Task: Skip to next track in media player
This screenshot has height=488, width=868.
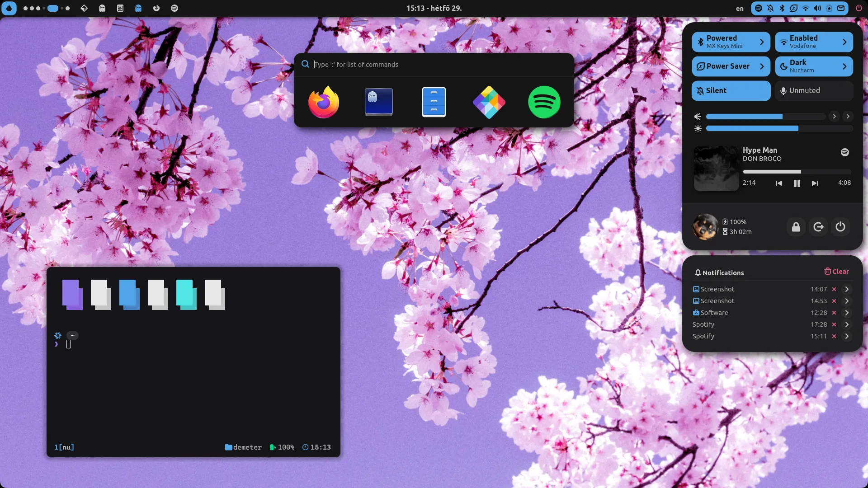Action: pos(815,183)
